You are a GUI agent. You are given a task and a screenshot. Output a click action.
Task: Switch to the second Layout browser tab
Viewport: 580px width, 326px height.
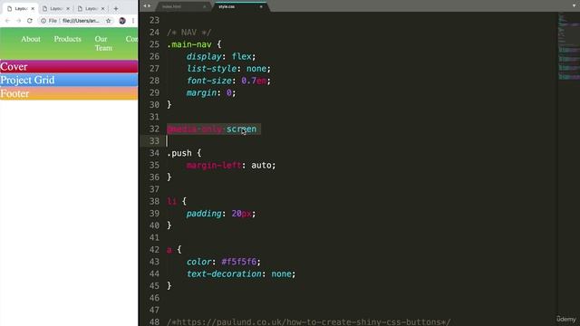pos(55,8)
